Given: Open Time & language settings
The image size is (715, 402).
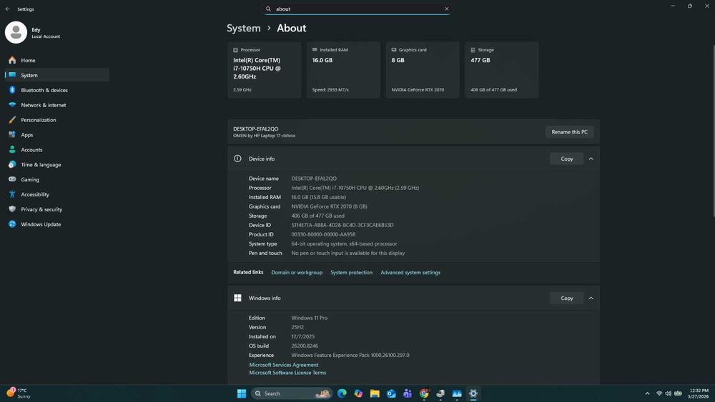Looking at the screenshot, I should 57,164.
